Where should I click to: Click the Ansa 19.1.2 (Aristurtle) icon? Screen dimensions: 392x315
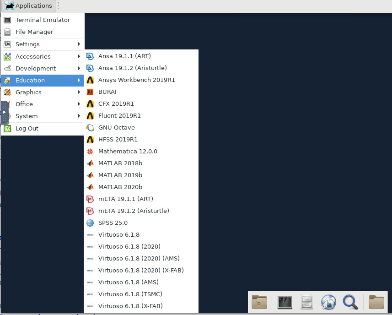(x=90, y=68)
